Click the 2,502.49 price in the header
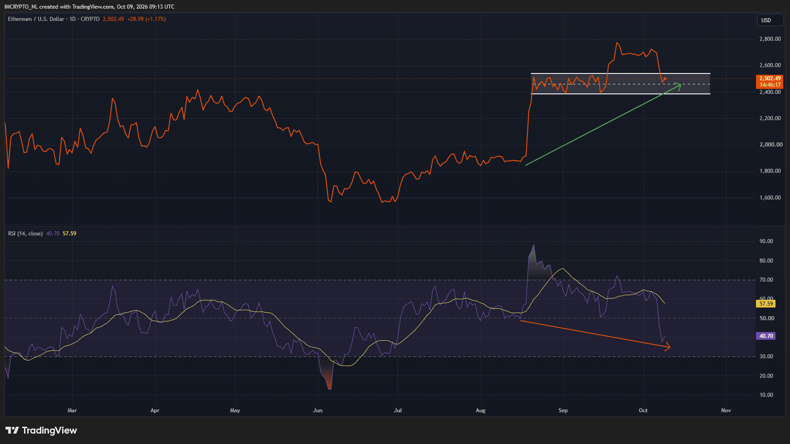Viewport: 790px width, 444px height. (x=113, y=19)
